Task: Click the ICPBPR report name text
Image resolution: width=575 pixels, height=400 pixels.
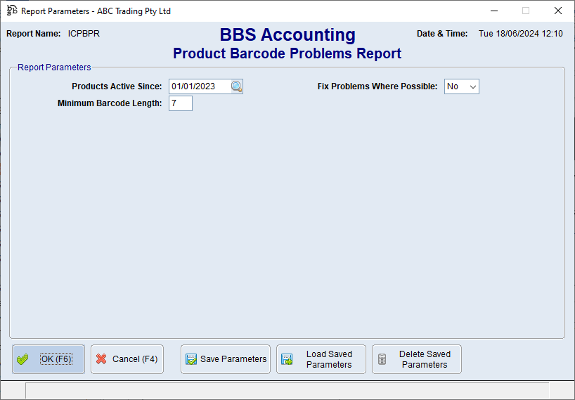Action: pos(84,34)
